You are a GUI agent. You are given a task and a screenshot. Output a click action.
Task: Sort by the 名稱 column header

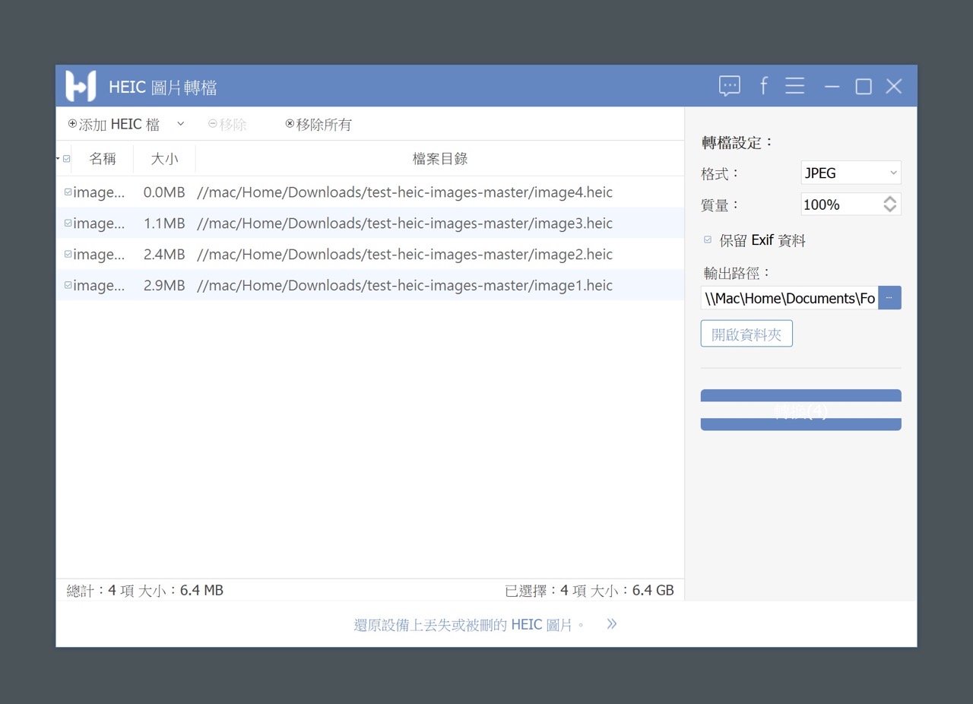[x=103, y=159]
